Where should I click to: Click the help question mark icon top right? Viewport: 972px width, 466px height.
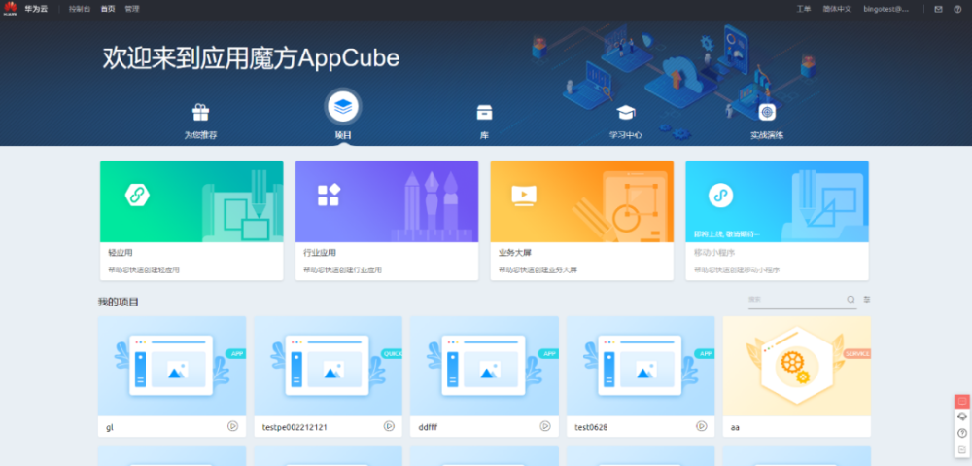(x=957, y=9)
